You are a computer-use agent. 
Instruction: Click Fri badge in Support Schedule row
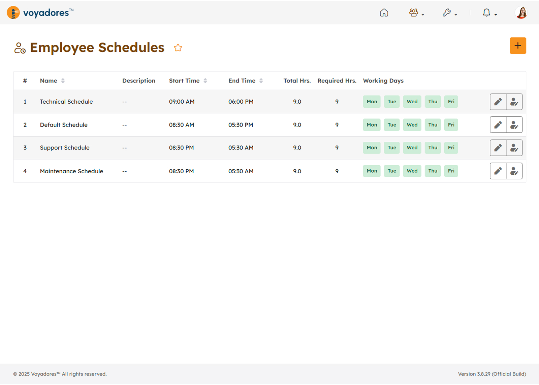click(x=451, y=148)
